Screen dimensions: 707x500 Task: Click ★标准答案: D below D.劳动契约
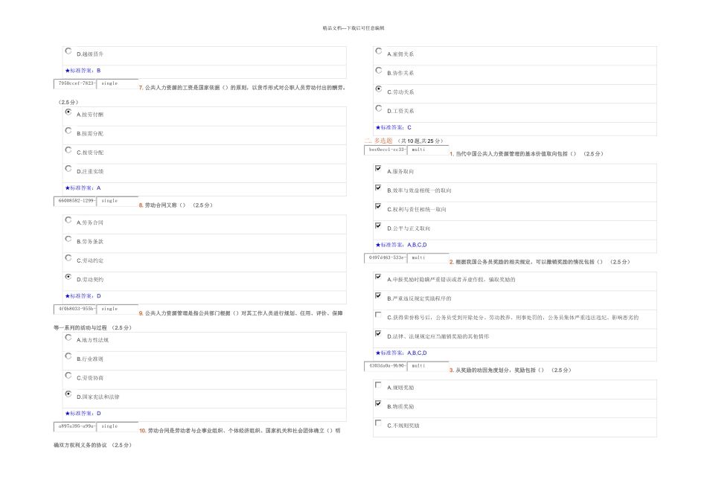click(x=83, y=296)
